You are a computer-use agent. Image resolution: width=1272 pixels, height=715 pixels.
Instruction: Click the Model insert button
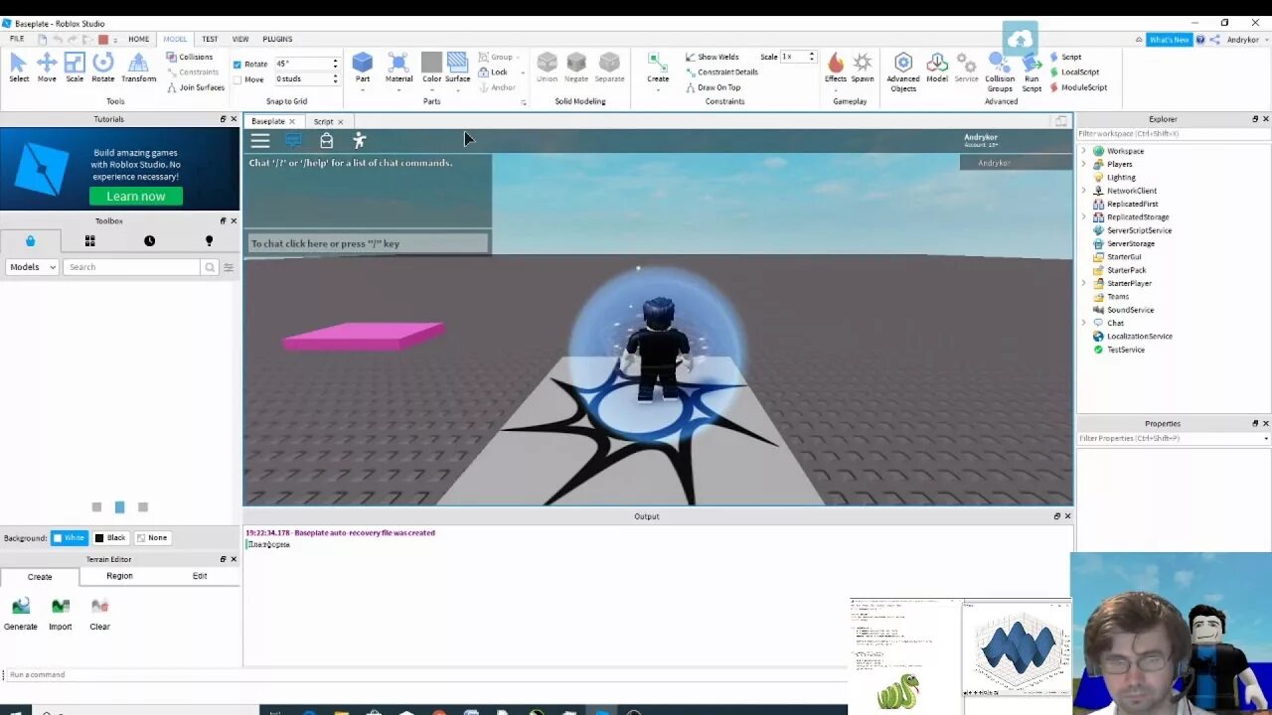coord(937,68)
